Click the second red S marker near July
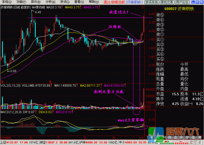Image resolution: width=204 pixels, height=145 pixels. pos(50,82)
